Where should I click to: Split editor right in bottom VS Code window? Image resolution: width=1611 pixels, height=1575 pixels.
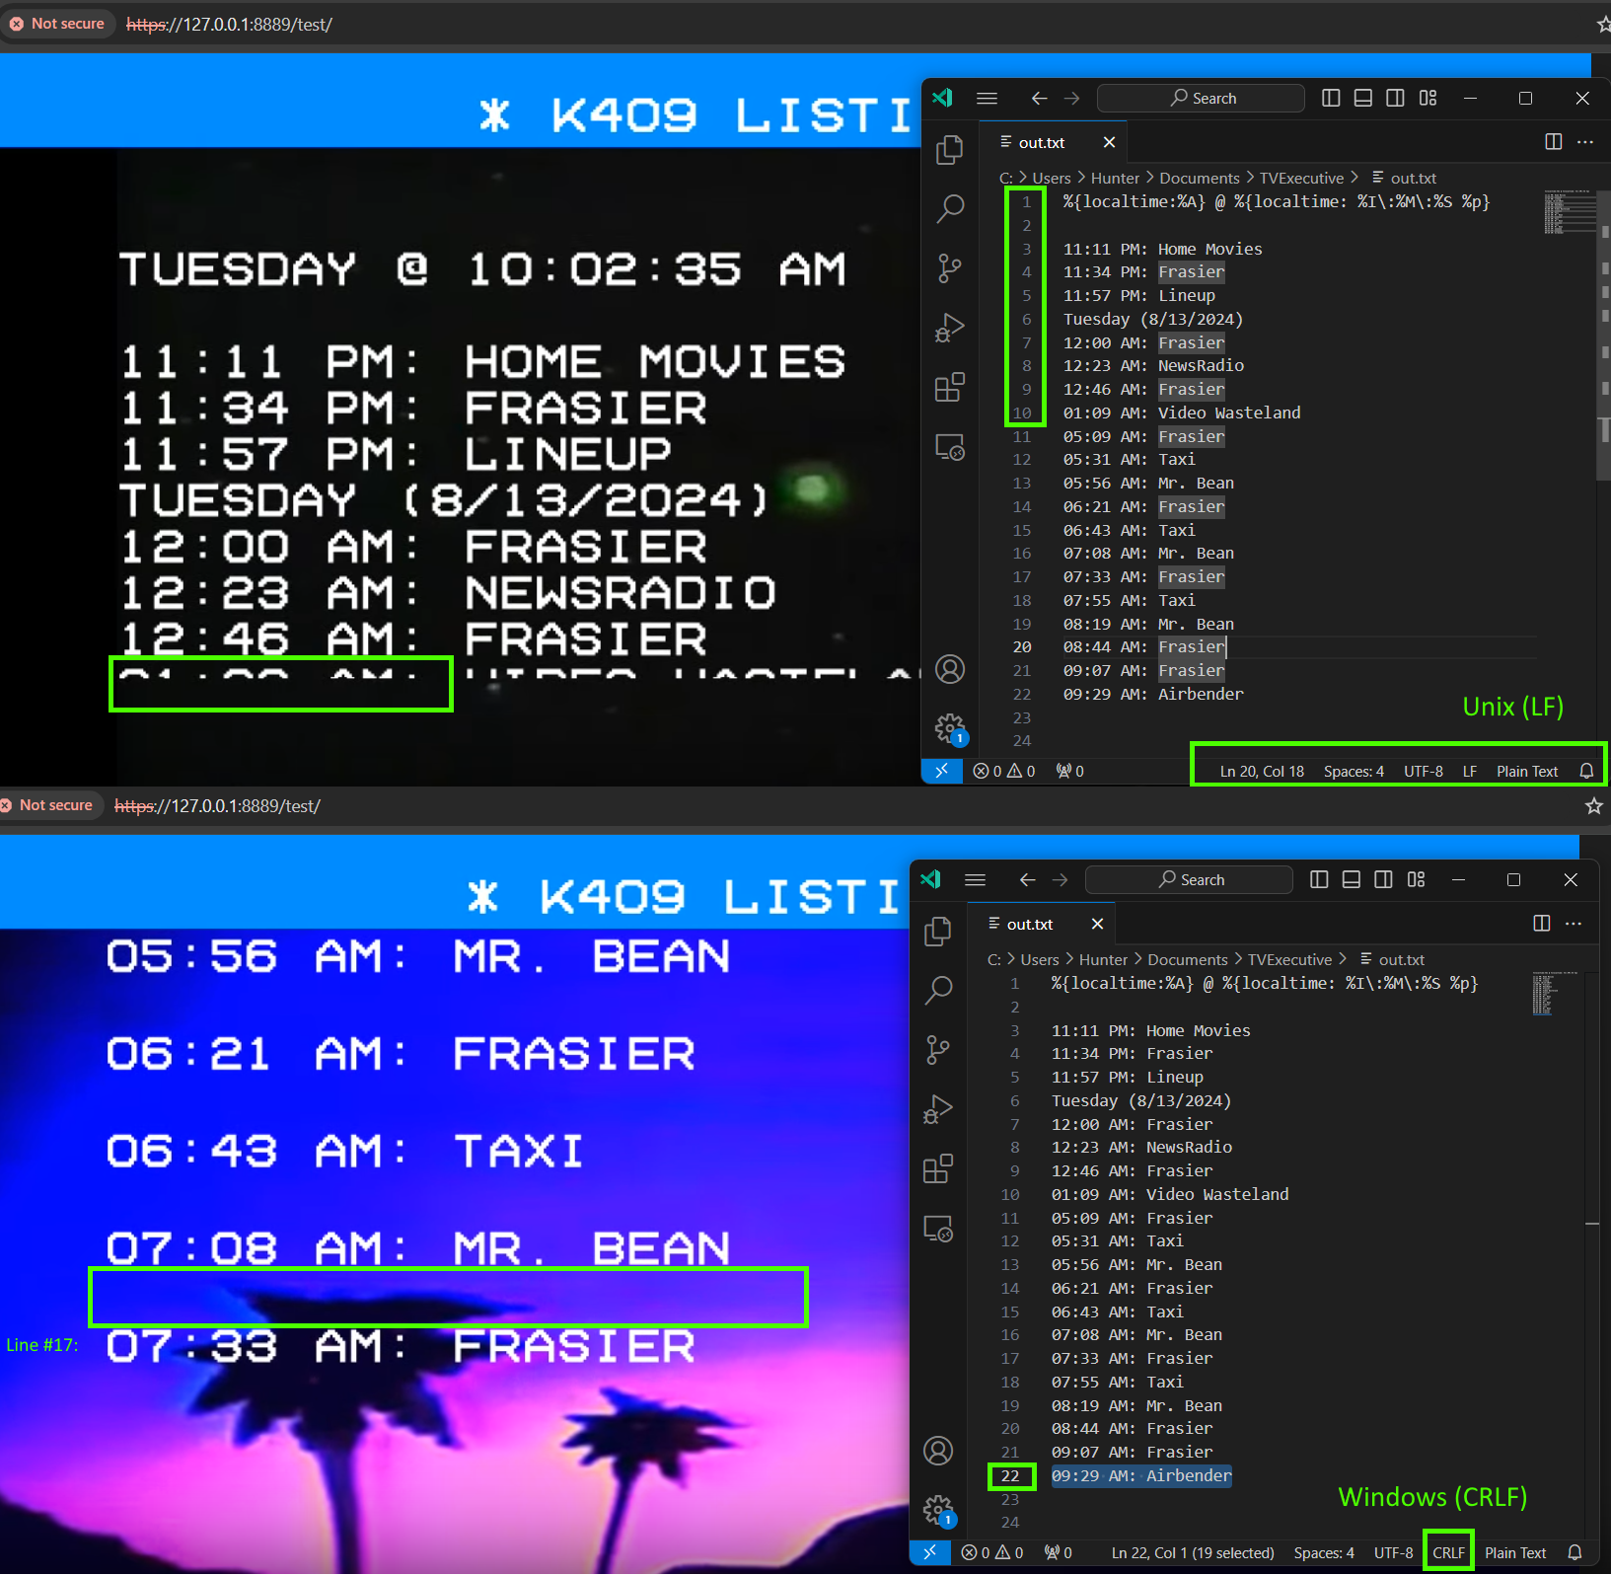click(x=1541, y=924)
